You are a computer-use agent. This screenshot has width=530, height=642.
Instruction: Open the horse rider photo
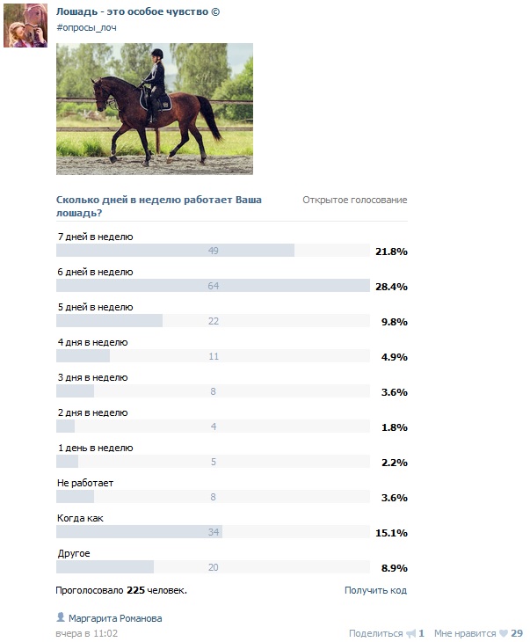click(155, 109)
